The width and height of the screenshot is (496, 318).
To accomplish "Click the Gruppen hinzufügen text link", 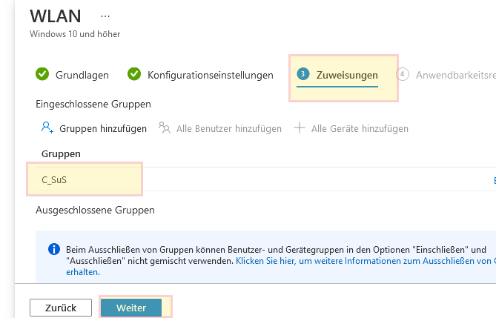I will tap(103, 128).
